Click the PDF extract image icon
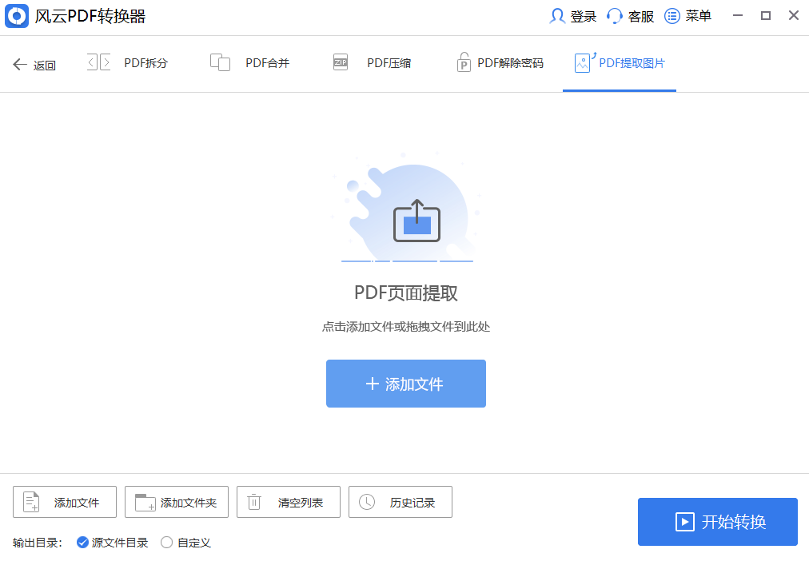Viewport: 809px width, 565px height. [x=585, y=62]
